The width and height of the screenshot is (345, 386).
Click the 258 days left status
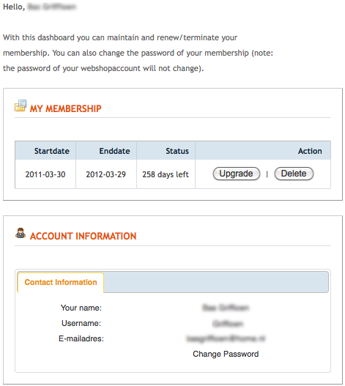(x=166, y=174)
